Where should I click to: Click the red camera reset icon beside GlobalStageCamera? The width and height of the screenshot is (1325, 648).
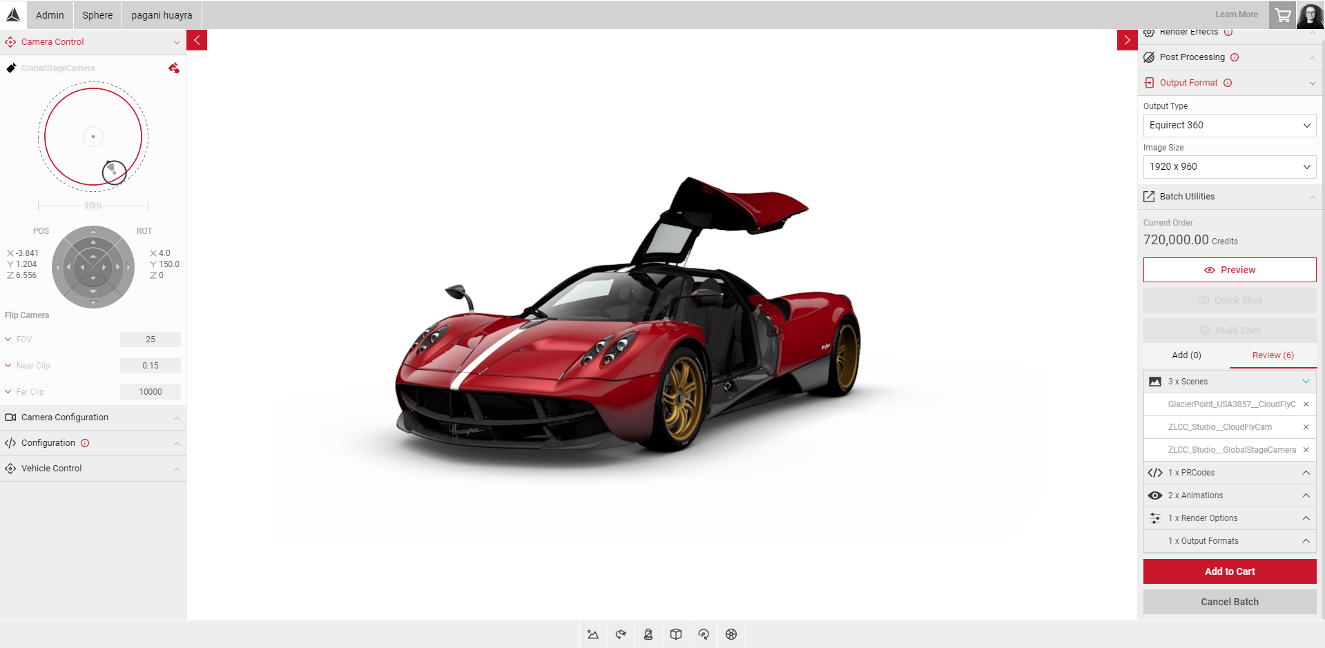click(x=174, y=68)
